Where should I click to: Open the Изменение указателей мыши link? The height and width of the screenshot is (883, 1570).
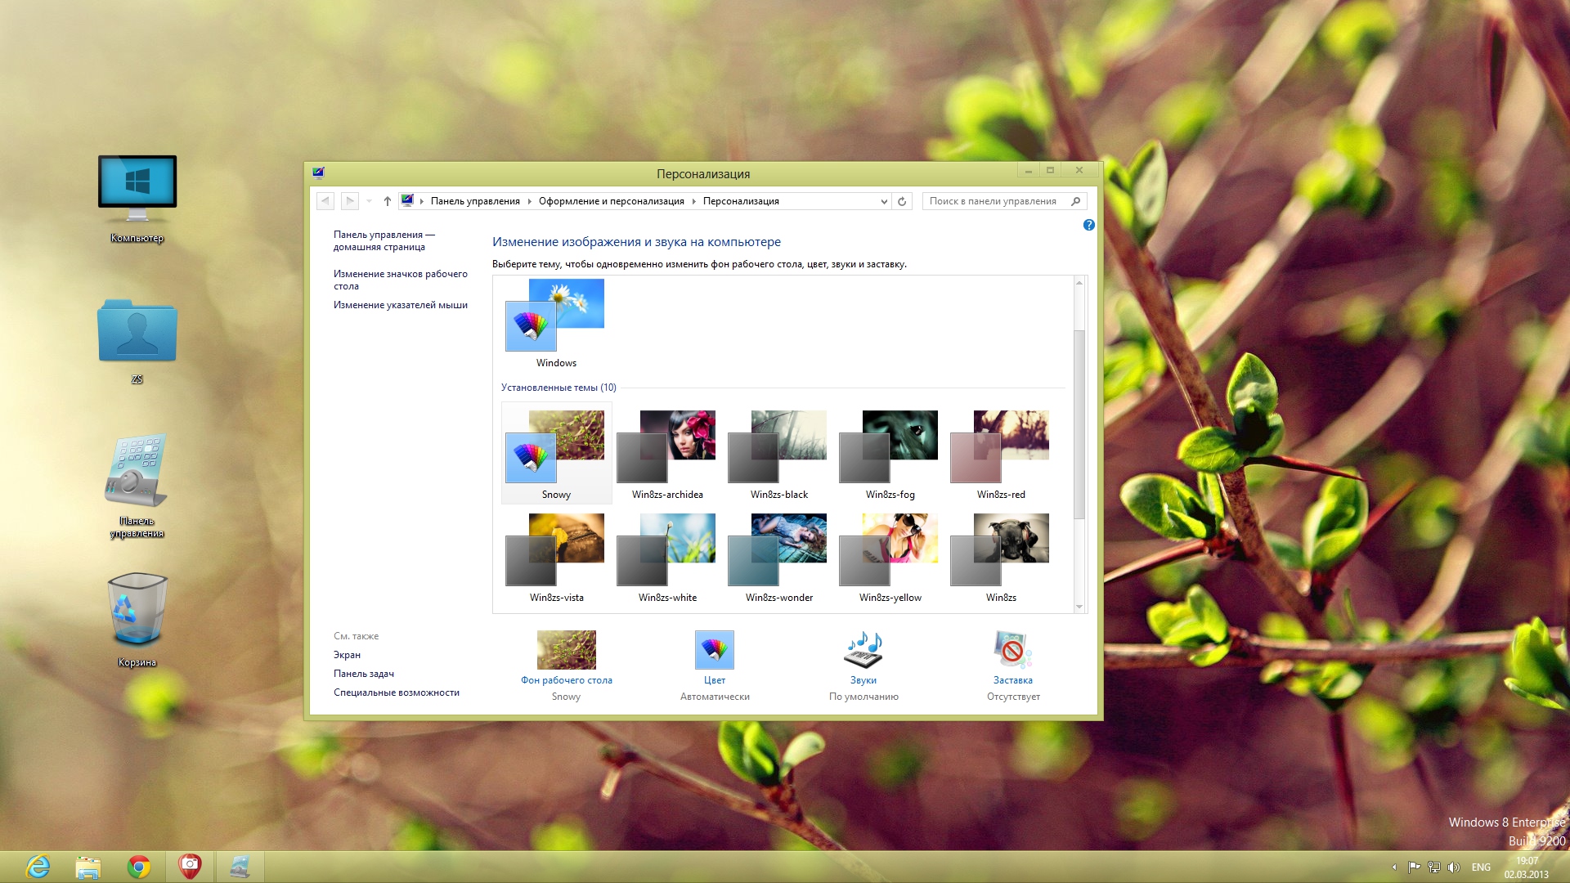[400, 305]
